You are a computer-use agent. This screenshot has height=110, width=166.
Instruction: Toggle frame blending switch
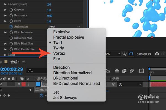(x=124, y=71)
